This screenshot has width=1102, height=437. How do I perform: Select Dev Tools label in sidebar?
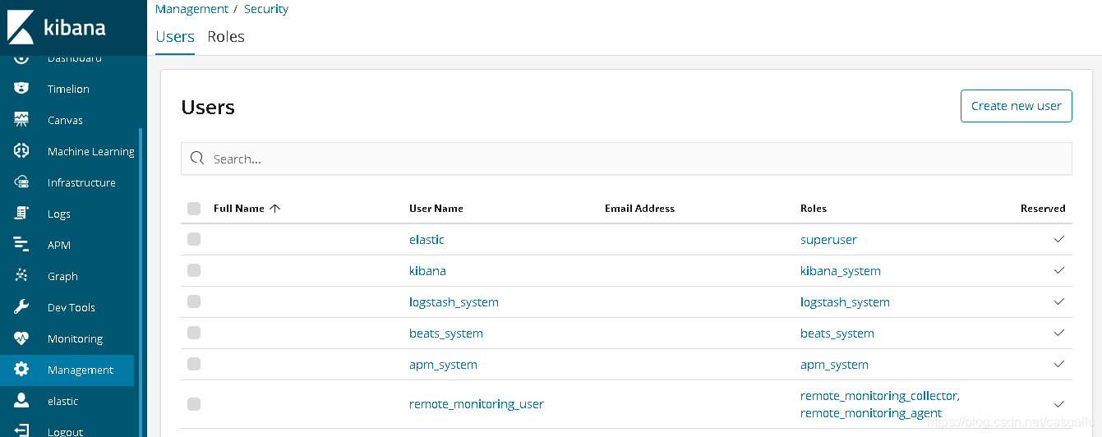pyautogui.click(x=71, y=307)
